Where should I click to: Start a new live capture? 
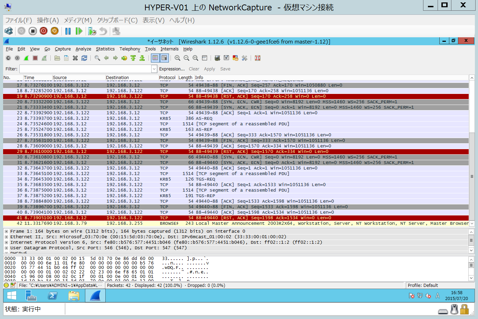26,58
